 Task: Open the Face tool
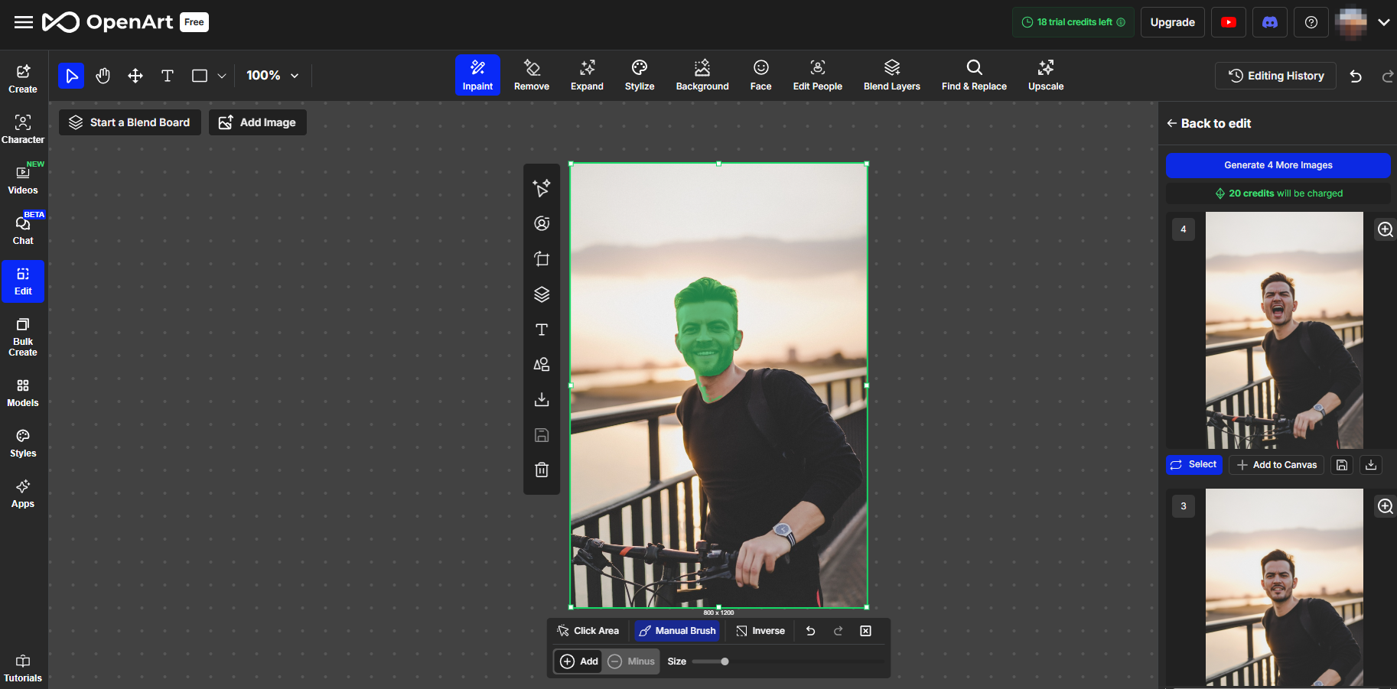[x=760, y=75]
